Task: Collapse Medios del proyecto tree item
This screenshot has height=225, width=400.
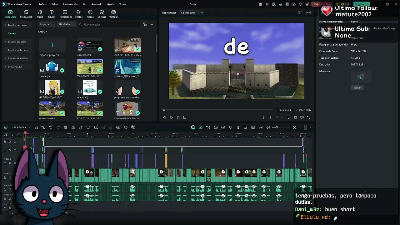Action: click(5, 25)
